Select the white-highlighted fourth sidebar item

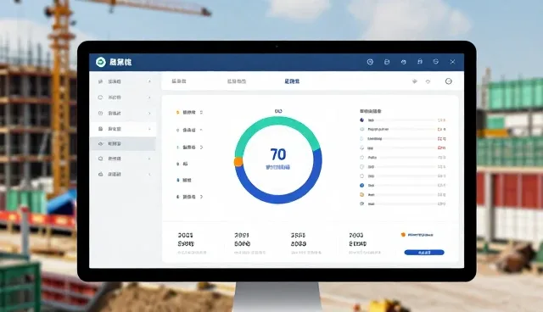pos(123,129)
